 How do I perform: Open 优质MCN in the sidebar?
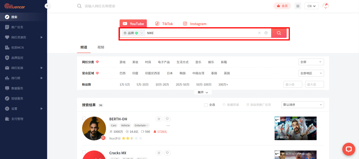click(x=17, y=47)
